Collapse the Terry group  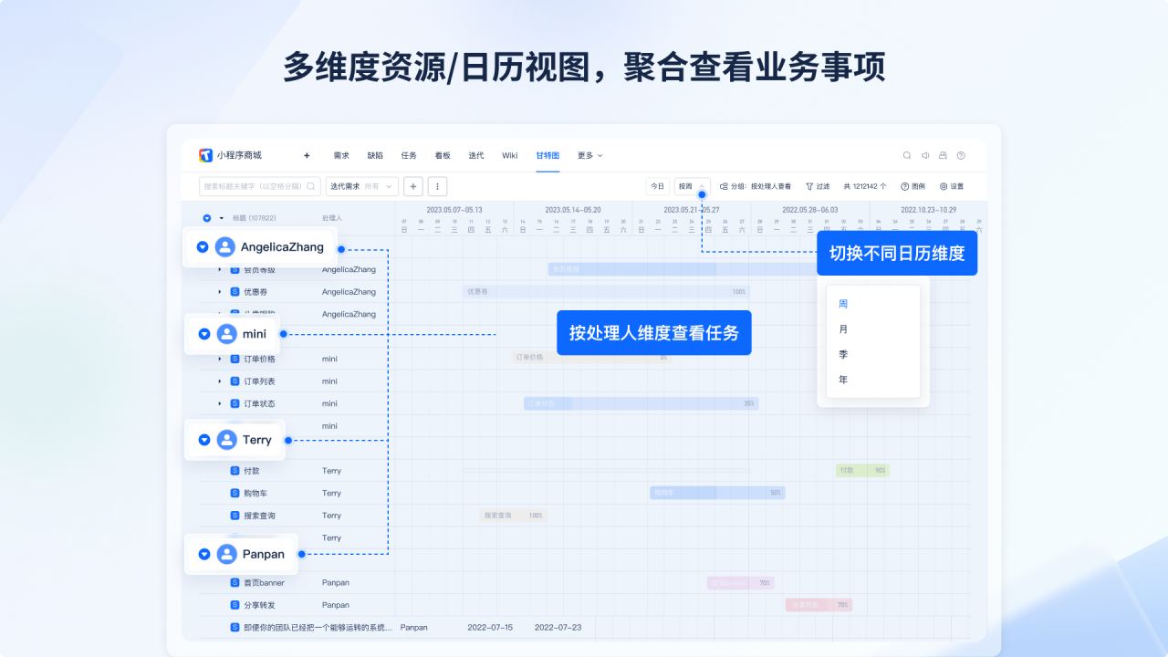click(204, 440)
